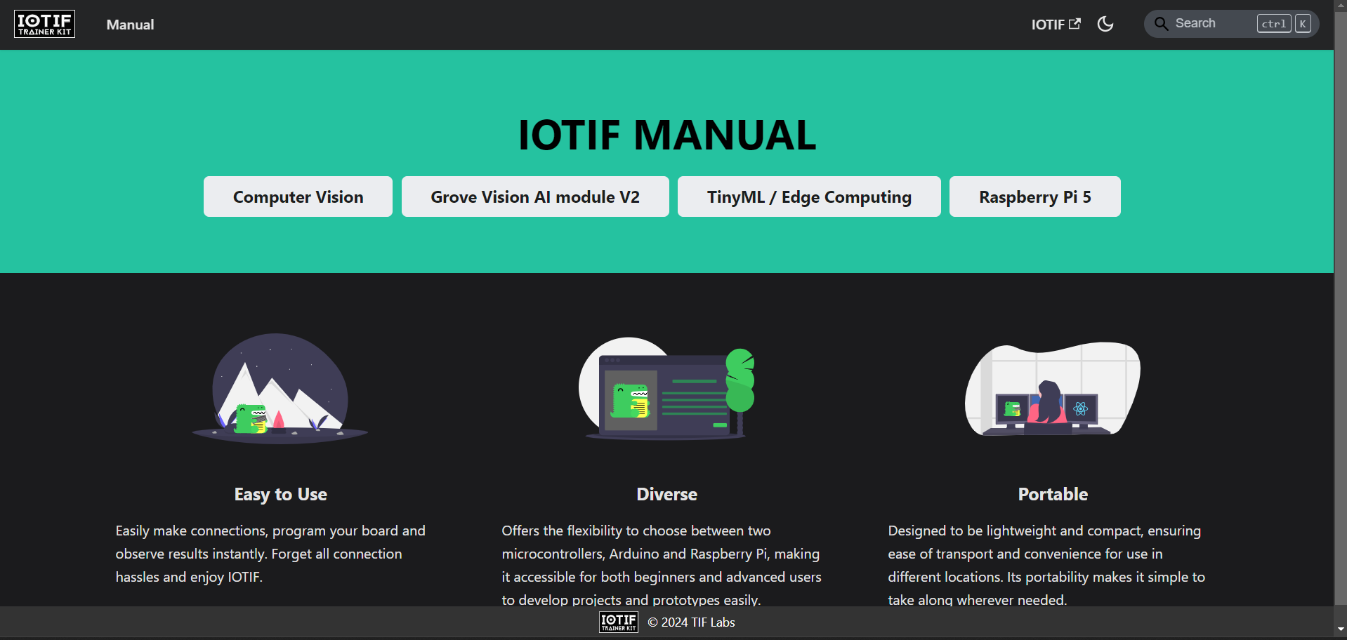Click the external link icon beside IOTIF
Viewport: 1347px width, 640px height.
[1075, 24]
